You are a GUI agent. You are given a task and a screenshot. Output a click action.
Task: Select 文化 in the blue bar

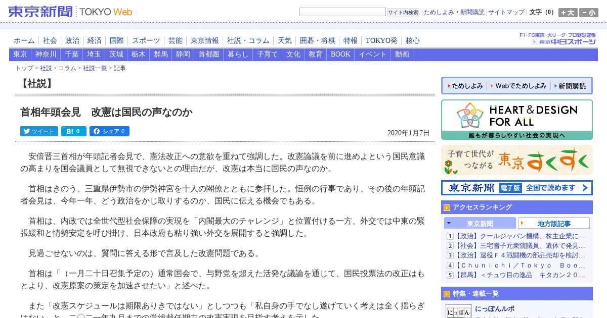click(x=293, y=55)
